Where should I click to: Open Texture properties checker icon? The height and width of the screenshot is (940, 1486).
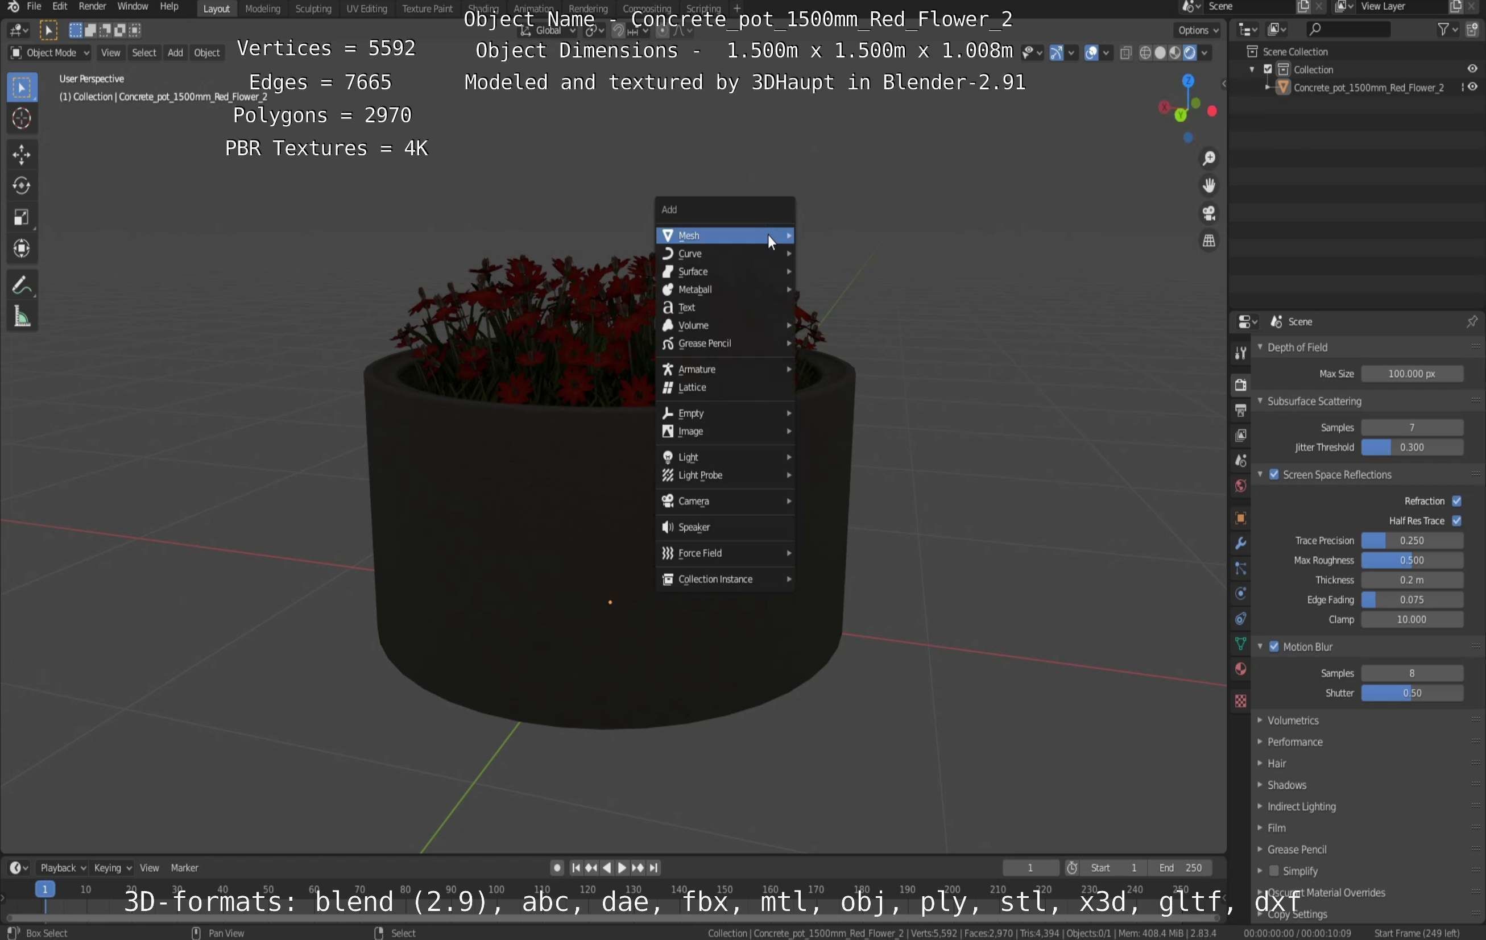pyautogui.click(x=1240, y=702)
